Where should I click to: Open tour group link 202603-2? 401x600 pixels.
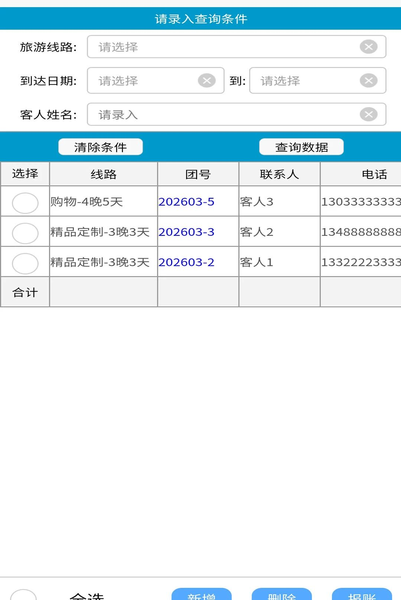click(186, 262)
